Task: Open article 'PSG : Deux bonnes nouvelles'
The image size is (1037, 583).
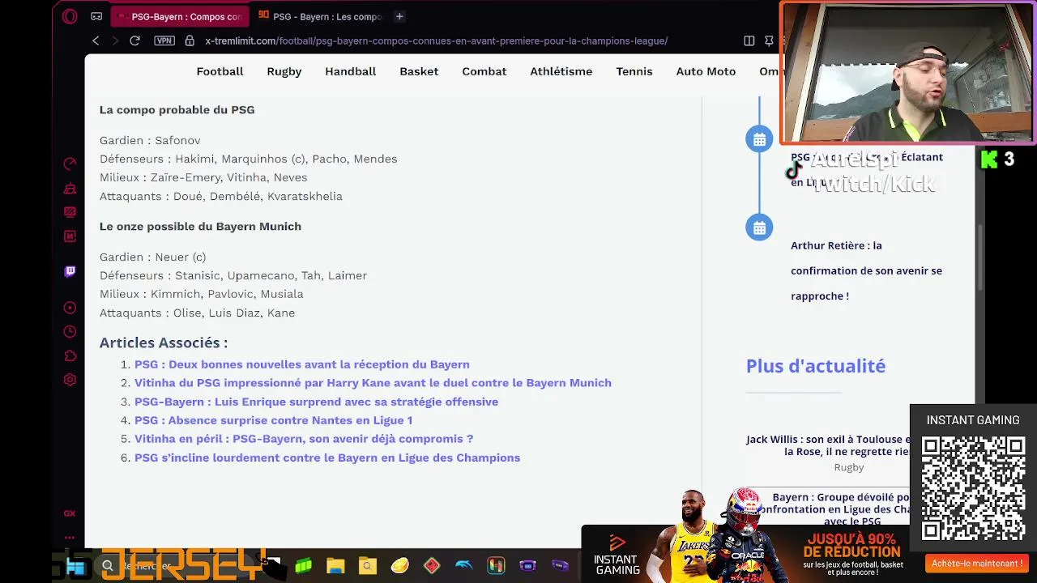Action: tap(301, 364)
